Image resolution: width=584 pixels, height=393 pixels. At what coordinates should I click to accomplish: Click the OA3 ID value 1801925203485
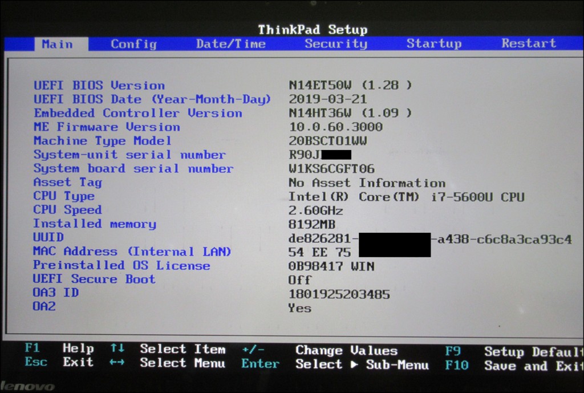339,294
